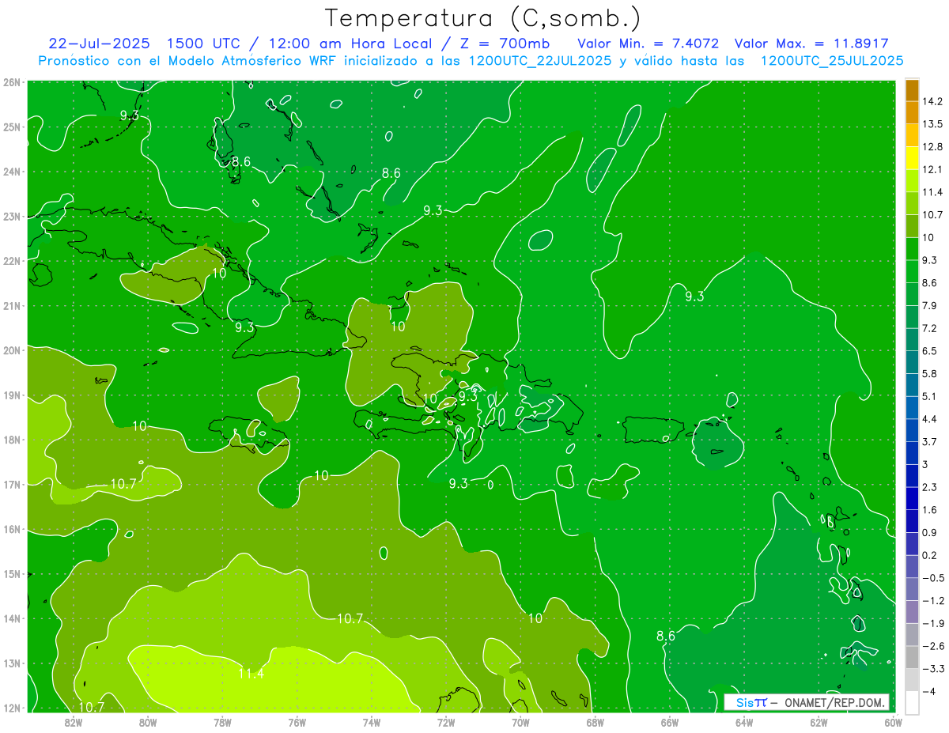Click the '3.7' color scale label

(929, 441)
